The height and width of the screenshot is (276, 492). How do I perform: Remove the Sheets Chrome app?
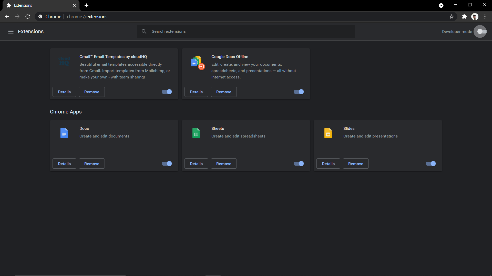tap(224, 164)
